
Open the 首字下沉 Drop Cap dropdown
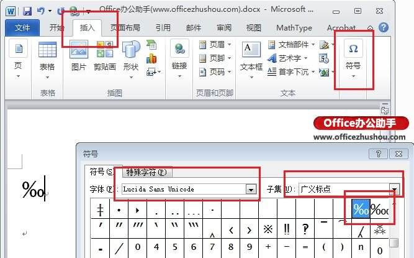click(x=291, y=71)
